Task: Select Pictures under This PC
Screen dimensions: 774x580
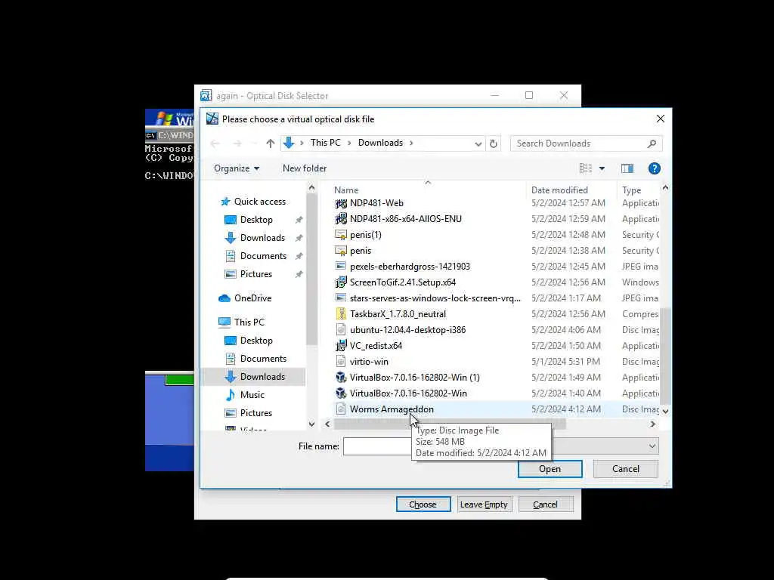Action: click(x=255, y=413)
